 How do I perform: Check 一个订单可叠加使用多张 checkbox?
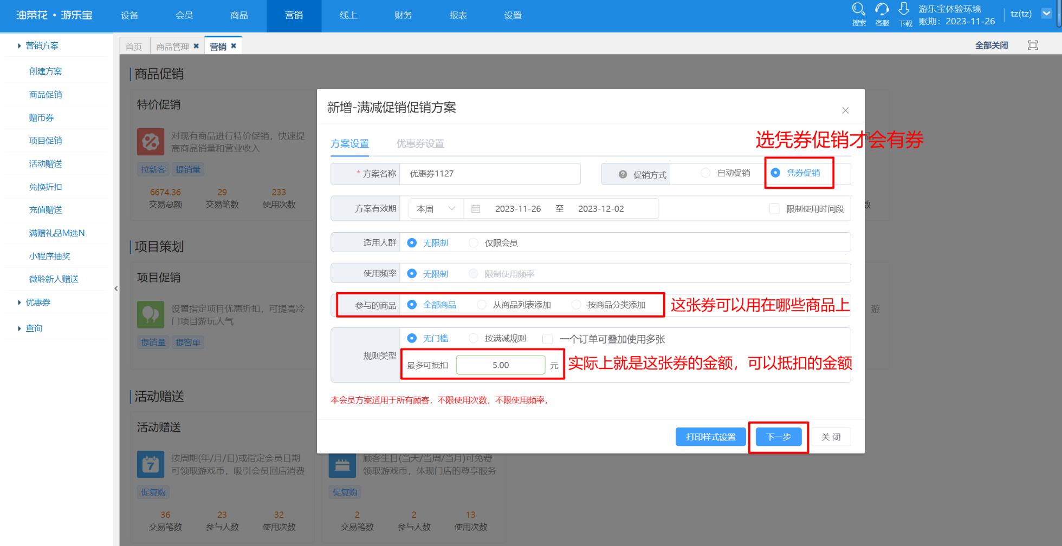547,339
